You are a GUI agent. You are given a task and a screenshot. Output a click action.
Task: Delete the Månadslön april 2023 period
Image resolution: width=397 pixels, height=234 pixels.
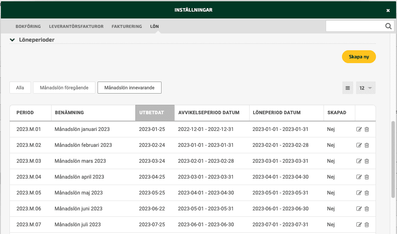click(x=366, y=177)
